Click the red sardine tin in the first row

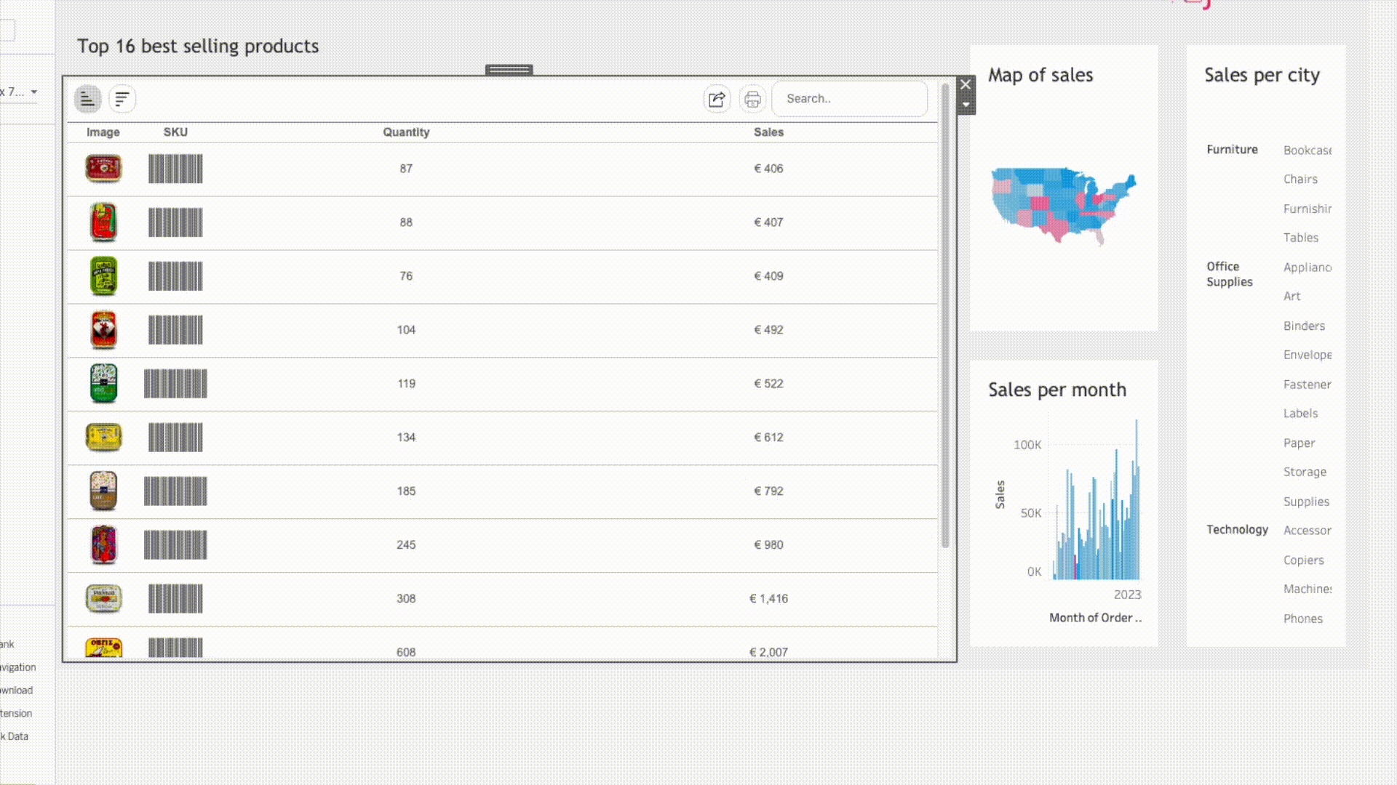[103, 169]
